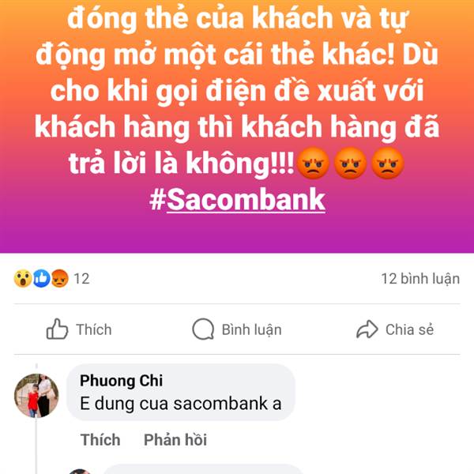This screenshot has width=474, height=474.
Task: Select the comment bubble 'E dung cua sacombank a'
Action: point(180,393)
